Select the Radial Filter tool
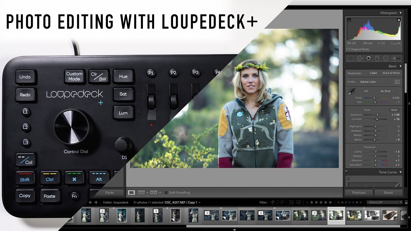The width and height of the screenshot is (411, 231). 386,58
